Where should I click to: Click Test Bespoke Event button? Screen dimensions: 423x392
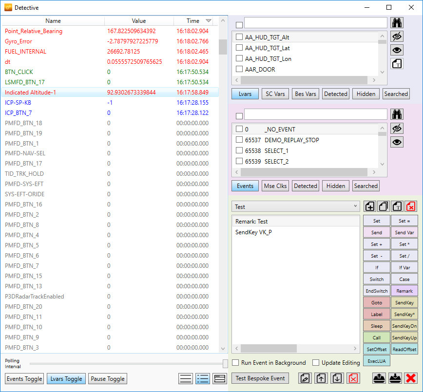click(x=260, y=378)
